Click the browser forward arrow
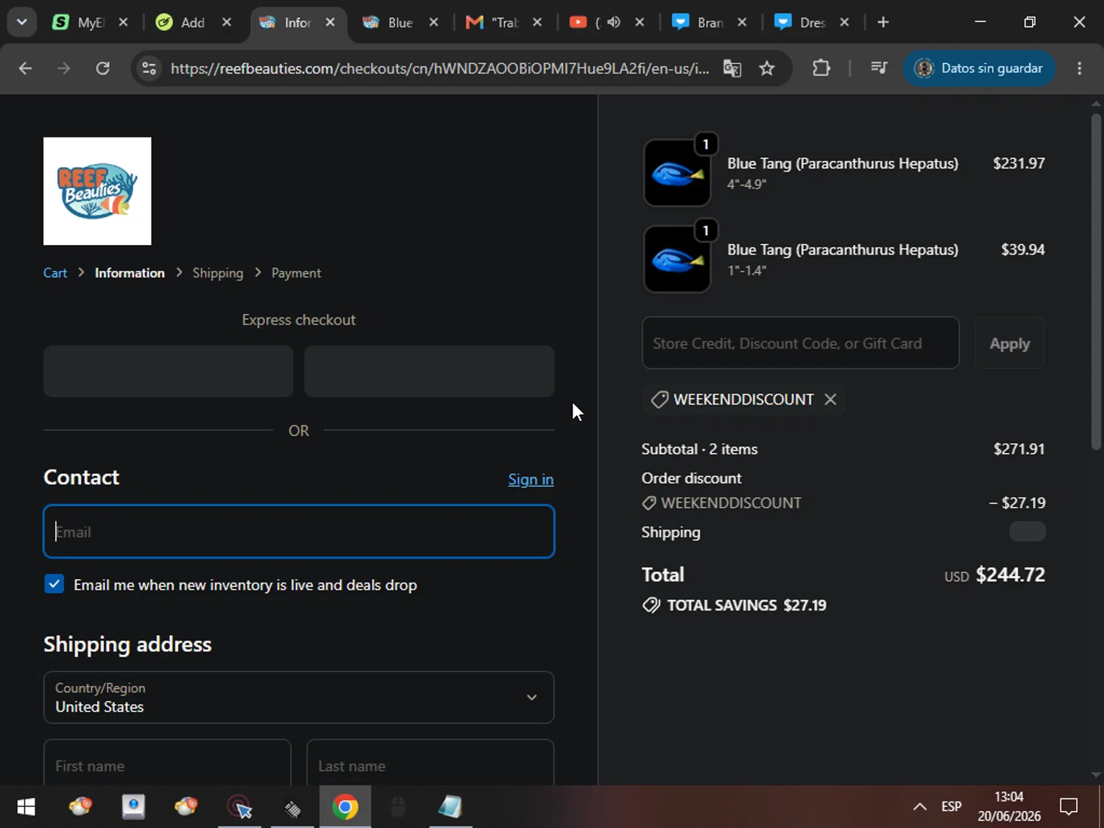The image size is (1104, 828). tap(64, 68)
